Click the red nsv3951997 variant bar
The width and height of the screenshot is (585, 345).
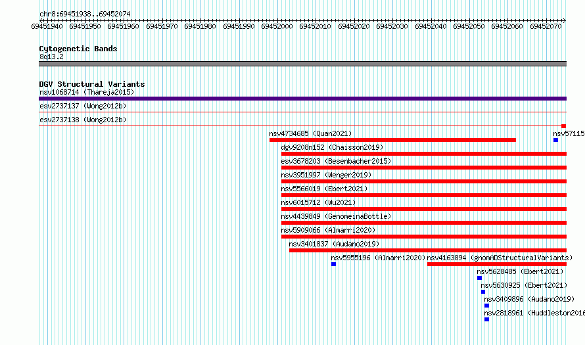click(424, 181)
